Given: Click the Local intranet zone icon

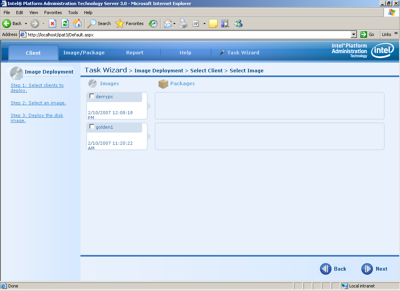Looking at the screenshot, I should click(x=345, y=286).
